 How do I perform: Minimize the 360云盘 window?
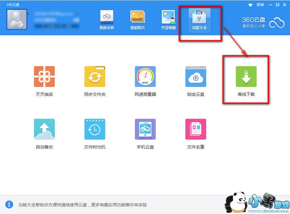(271, 5)
